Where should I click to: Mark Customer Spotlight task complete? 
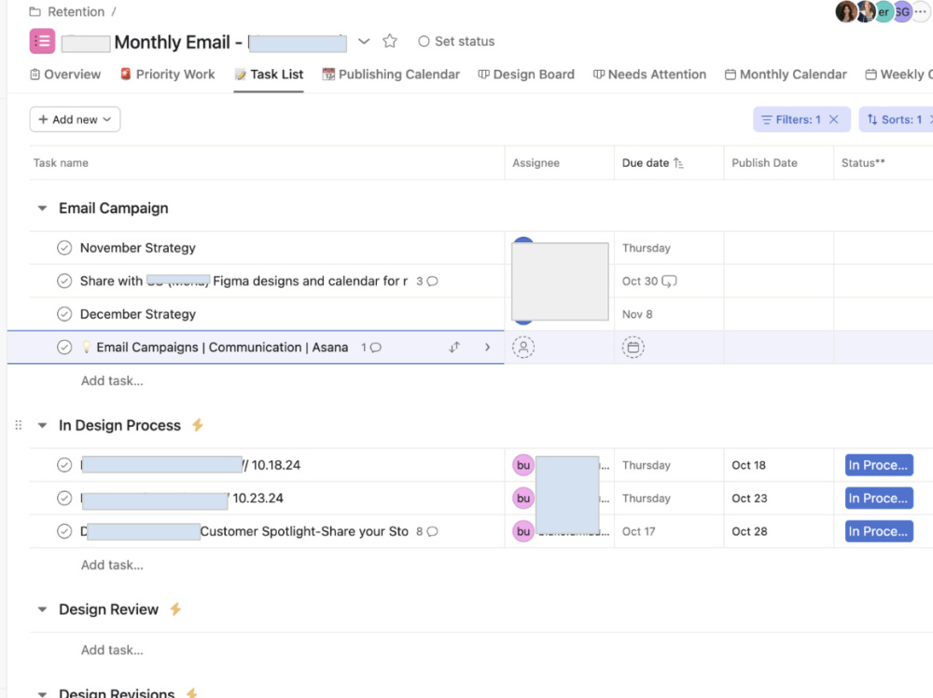(64, 531)
